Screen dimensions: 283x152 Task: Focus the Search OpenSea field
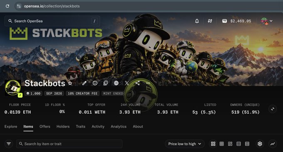point(52,21)
